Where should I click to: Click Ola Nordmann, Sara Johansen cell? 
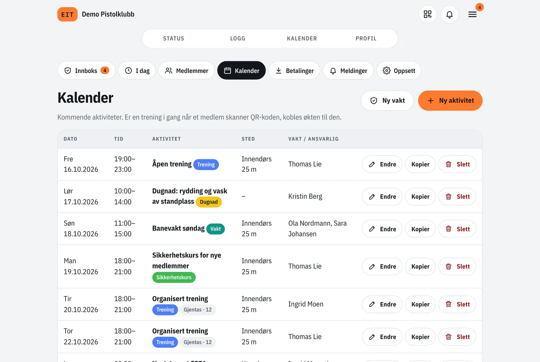point(318,229)
